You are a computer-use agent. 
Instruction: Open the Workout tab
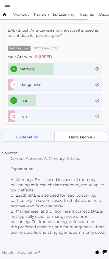[x=21, y=15]
